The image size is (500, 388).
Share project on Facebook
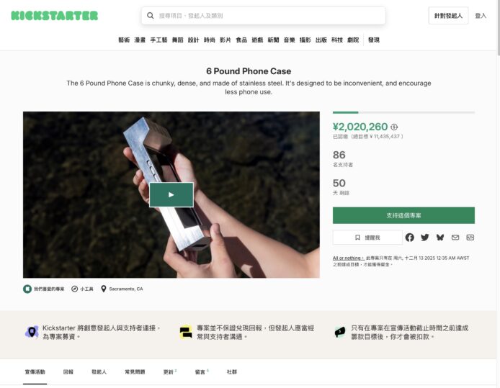[x=409, y=238]
